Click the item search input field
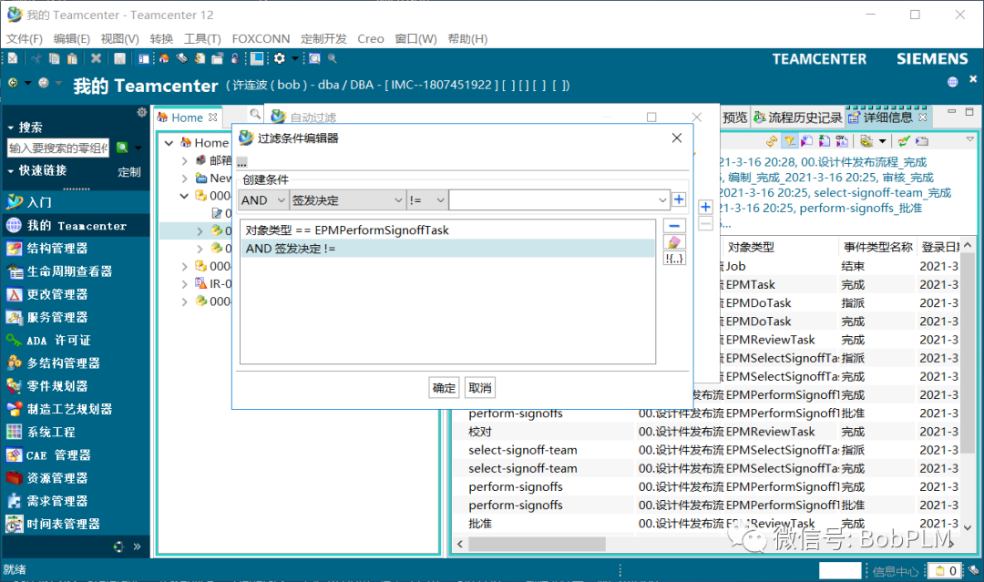This screenshot has width=984, height=582. coord(58,148)
